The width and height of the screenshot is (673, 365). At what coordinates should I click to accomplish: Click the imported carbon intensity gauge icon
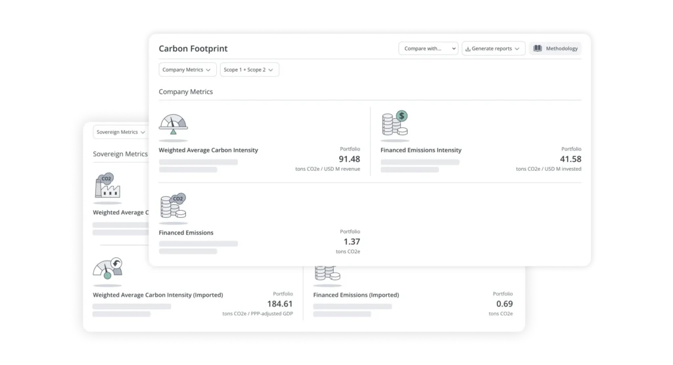tap(108, 268)
